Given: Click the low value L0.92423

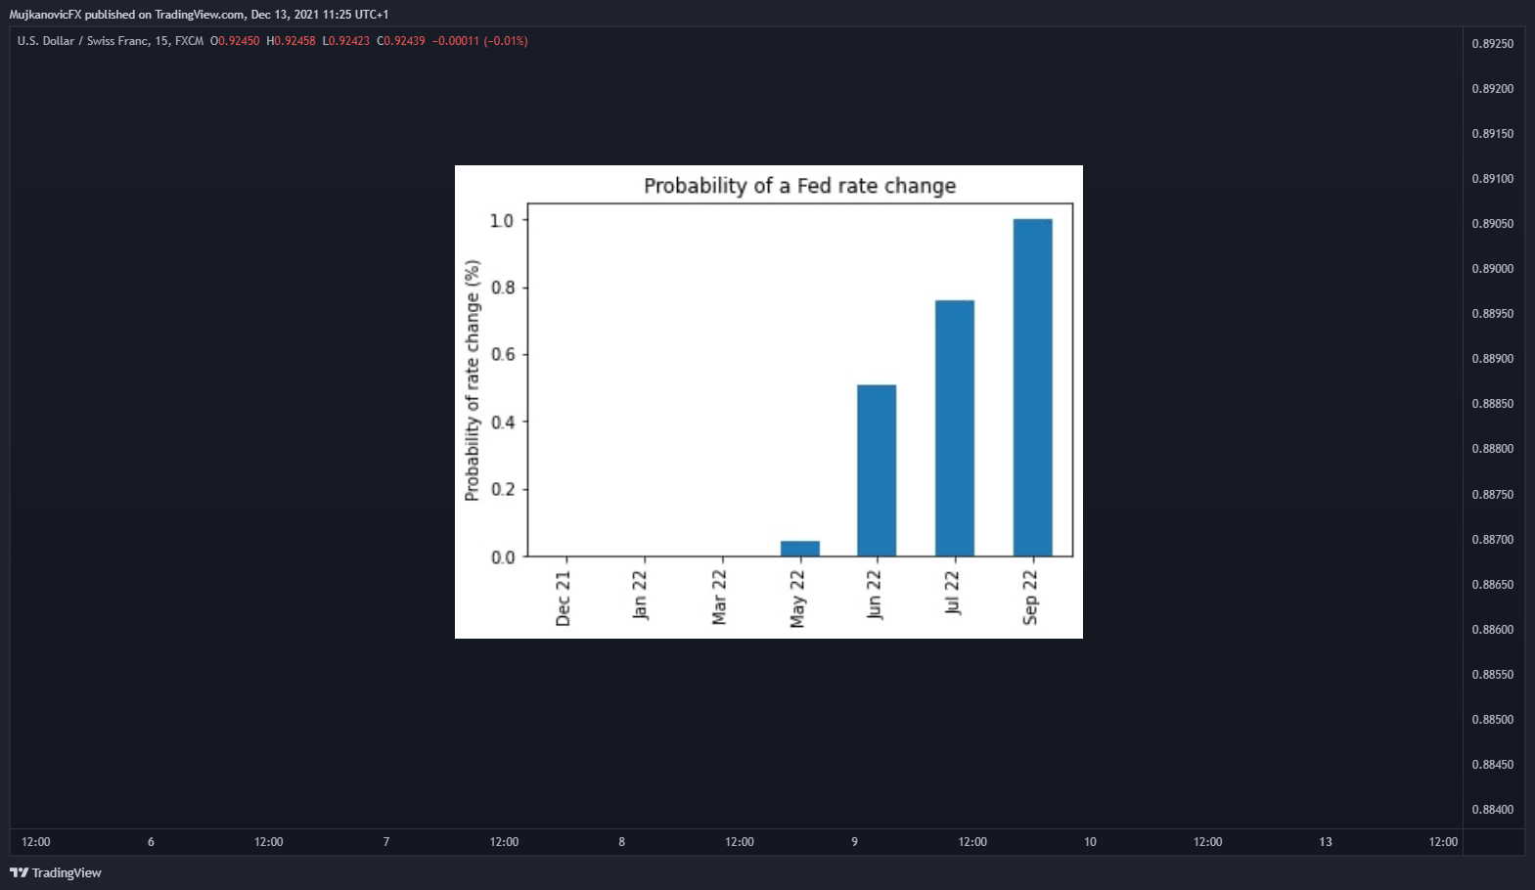Looking at the screenshot, I should (346, 41).
